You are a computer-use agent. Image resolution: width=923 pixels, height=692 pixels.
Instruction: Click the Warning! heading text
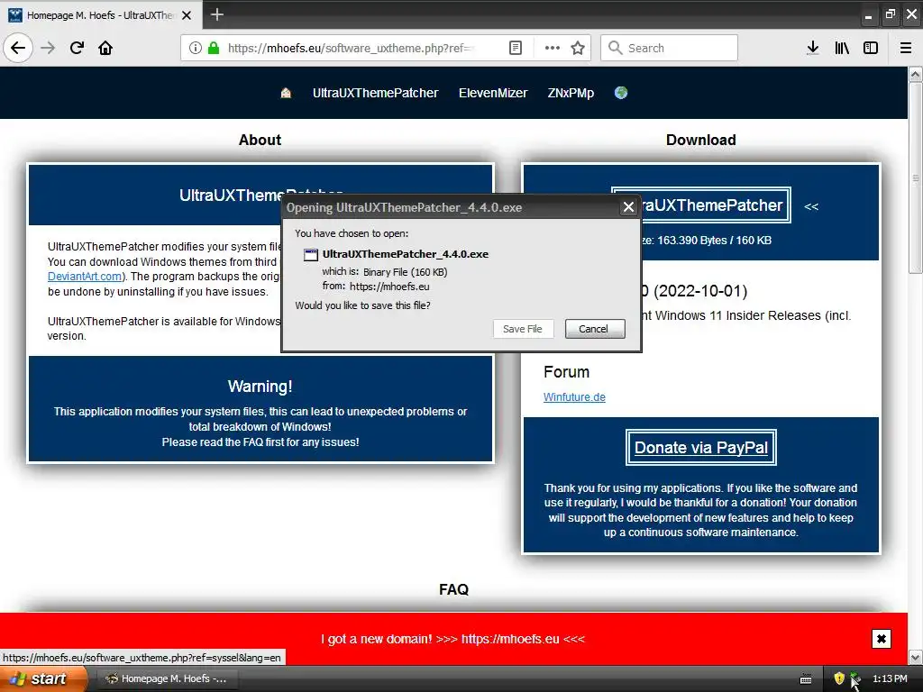(260, 386)
